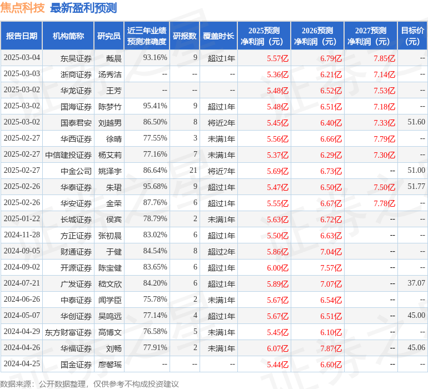
Task: Click target price 51.77
Action: pos(416,187)
